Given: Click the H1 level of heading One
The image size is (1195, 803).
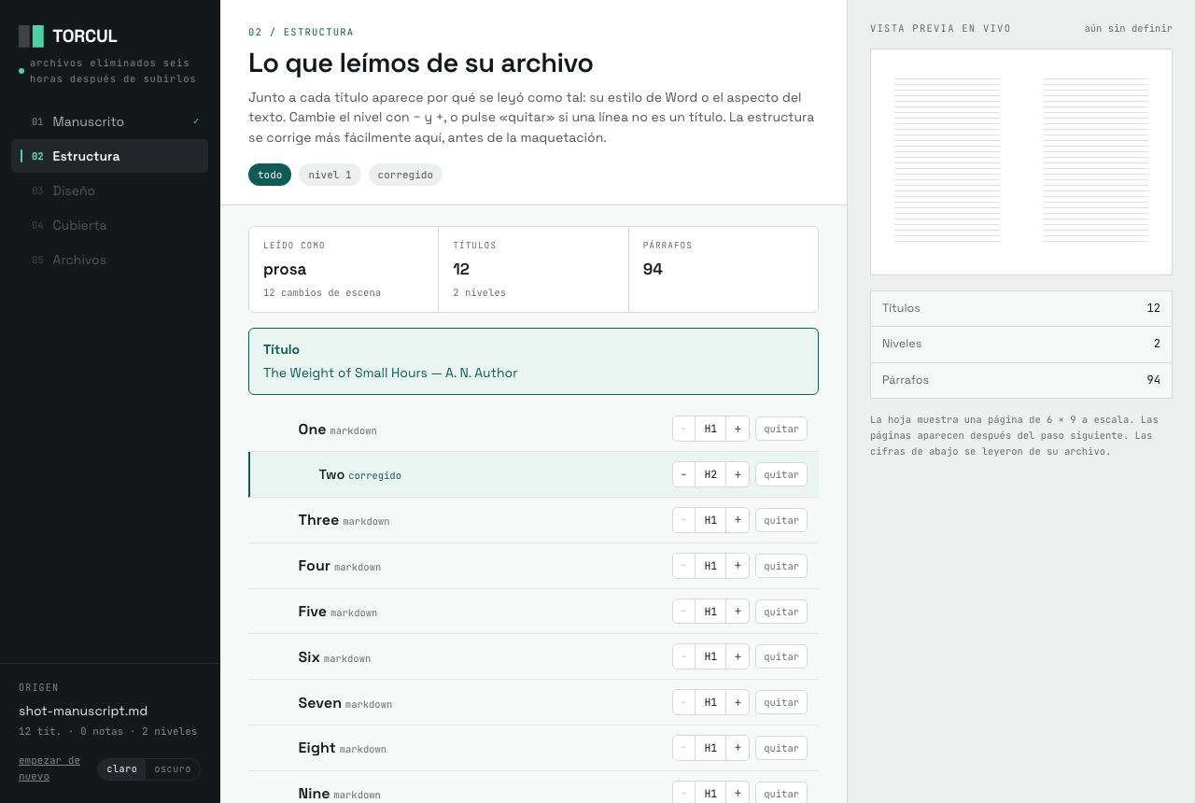Looking at the screenshot, I should [x=710, y=429].
